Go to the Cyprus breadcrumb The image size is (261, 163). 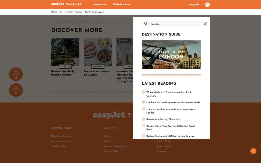coord(79,12)
